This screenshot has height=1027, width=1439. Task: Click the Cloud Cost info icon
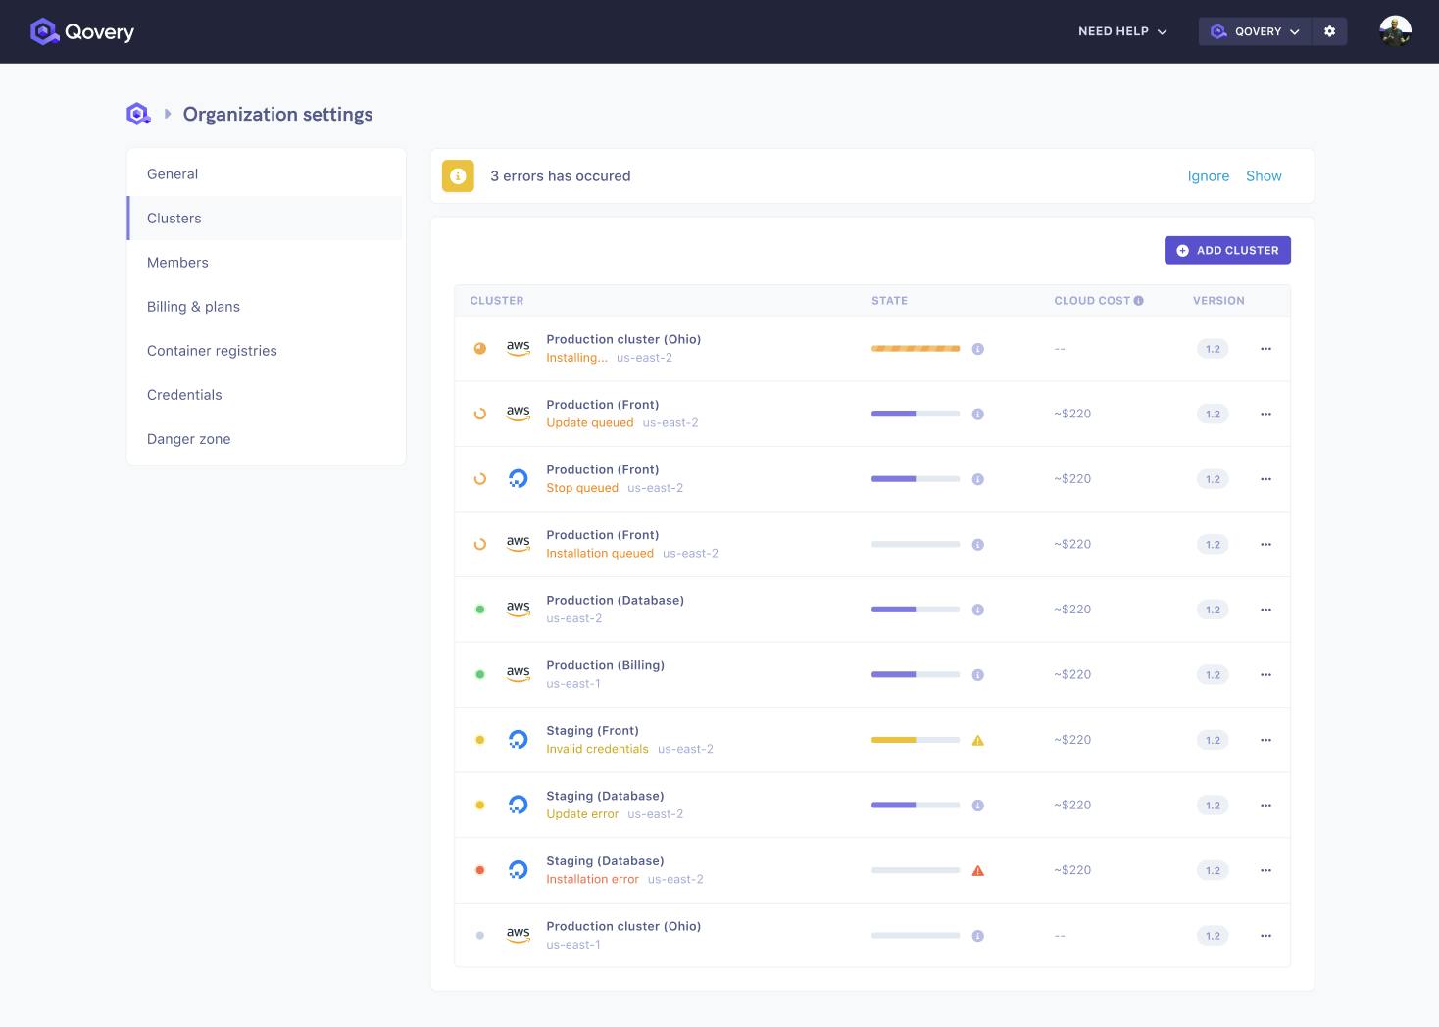coord(1138,301)
